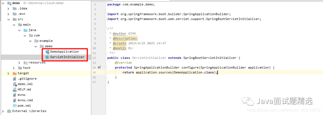Click the @create tag in the Javadoc
This screenshot has height=115, width=323.
coord(119,43)
